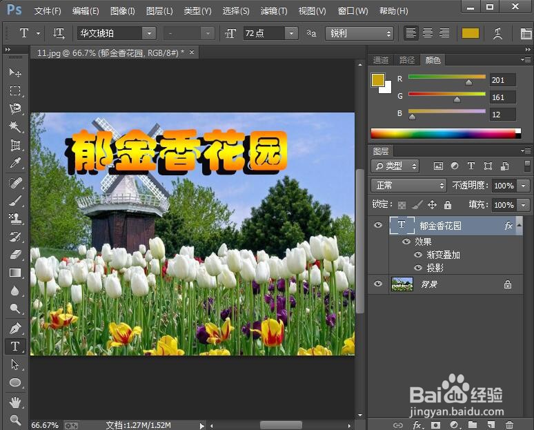Select the Path Selection tool
The image size is (534, 430).
click(x=15, y=364)
